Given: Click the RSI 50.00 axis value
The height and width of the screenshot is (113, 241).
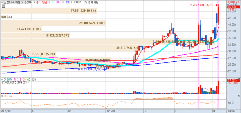Looking at the screenshot, I should (232, 103).
